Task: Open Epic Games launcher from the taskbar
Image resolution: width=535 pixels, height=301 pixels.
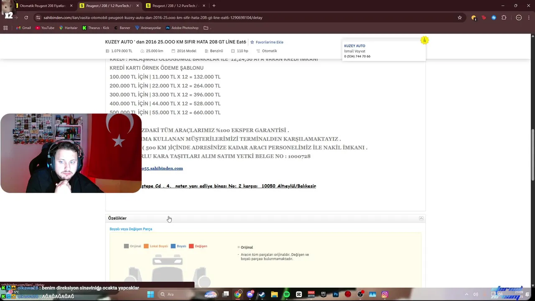Action: [324, 294]
